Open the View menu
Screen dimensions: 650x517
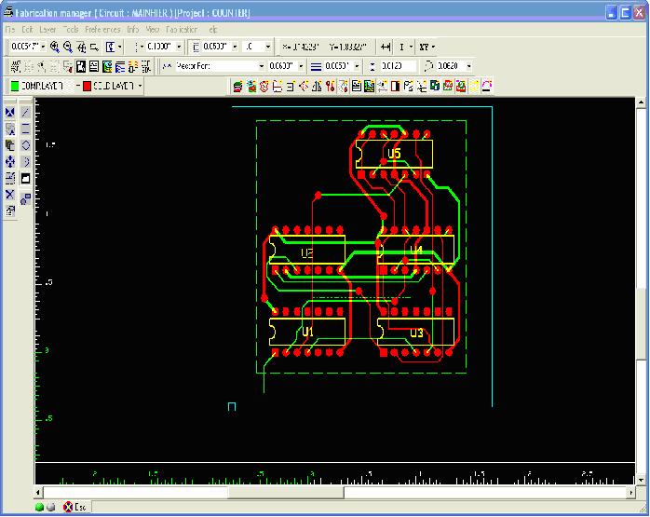click(152, 30)
